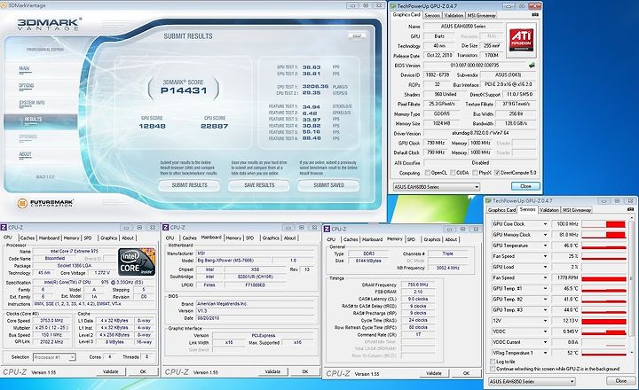This screenshot has height=390, width=639.
Task: Click the GPU score 12848
Action: 152,126
